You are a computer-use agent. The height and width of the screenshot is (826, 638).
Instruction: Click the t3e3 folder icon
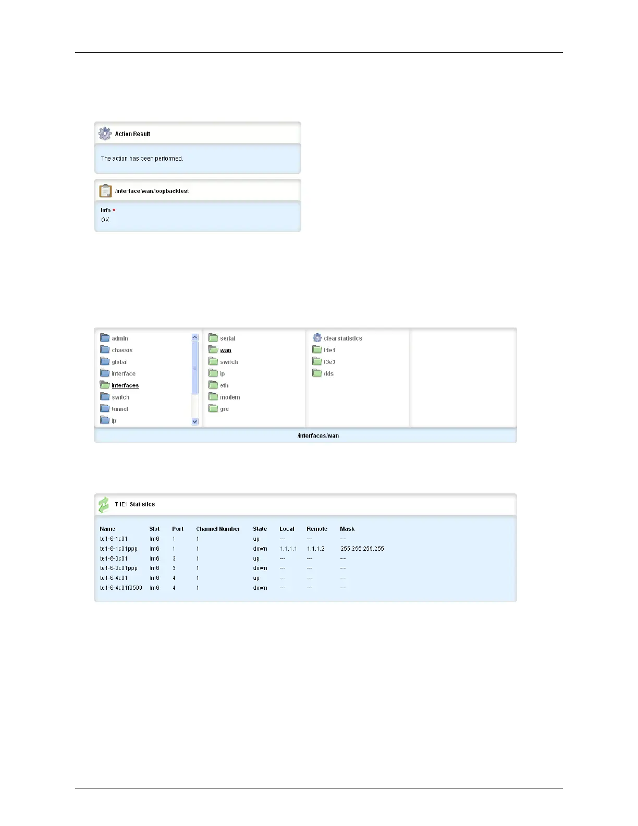[317, 361]
